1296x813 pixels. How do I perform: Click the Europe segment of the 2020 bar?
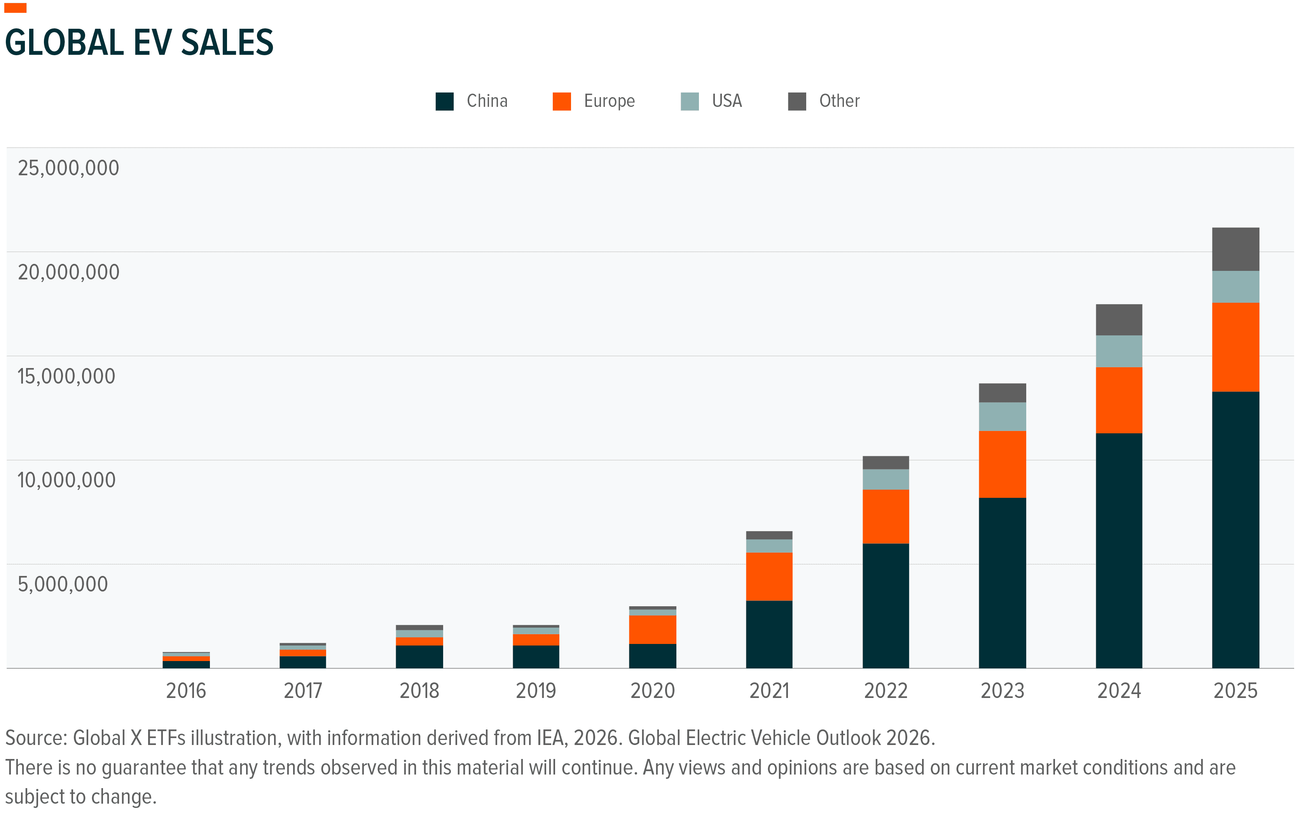[652, 630]
